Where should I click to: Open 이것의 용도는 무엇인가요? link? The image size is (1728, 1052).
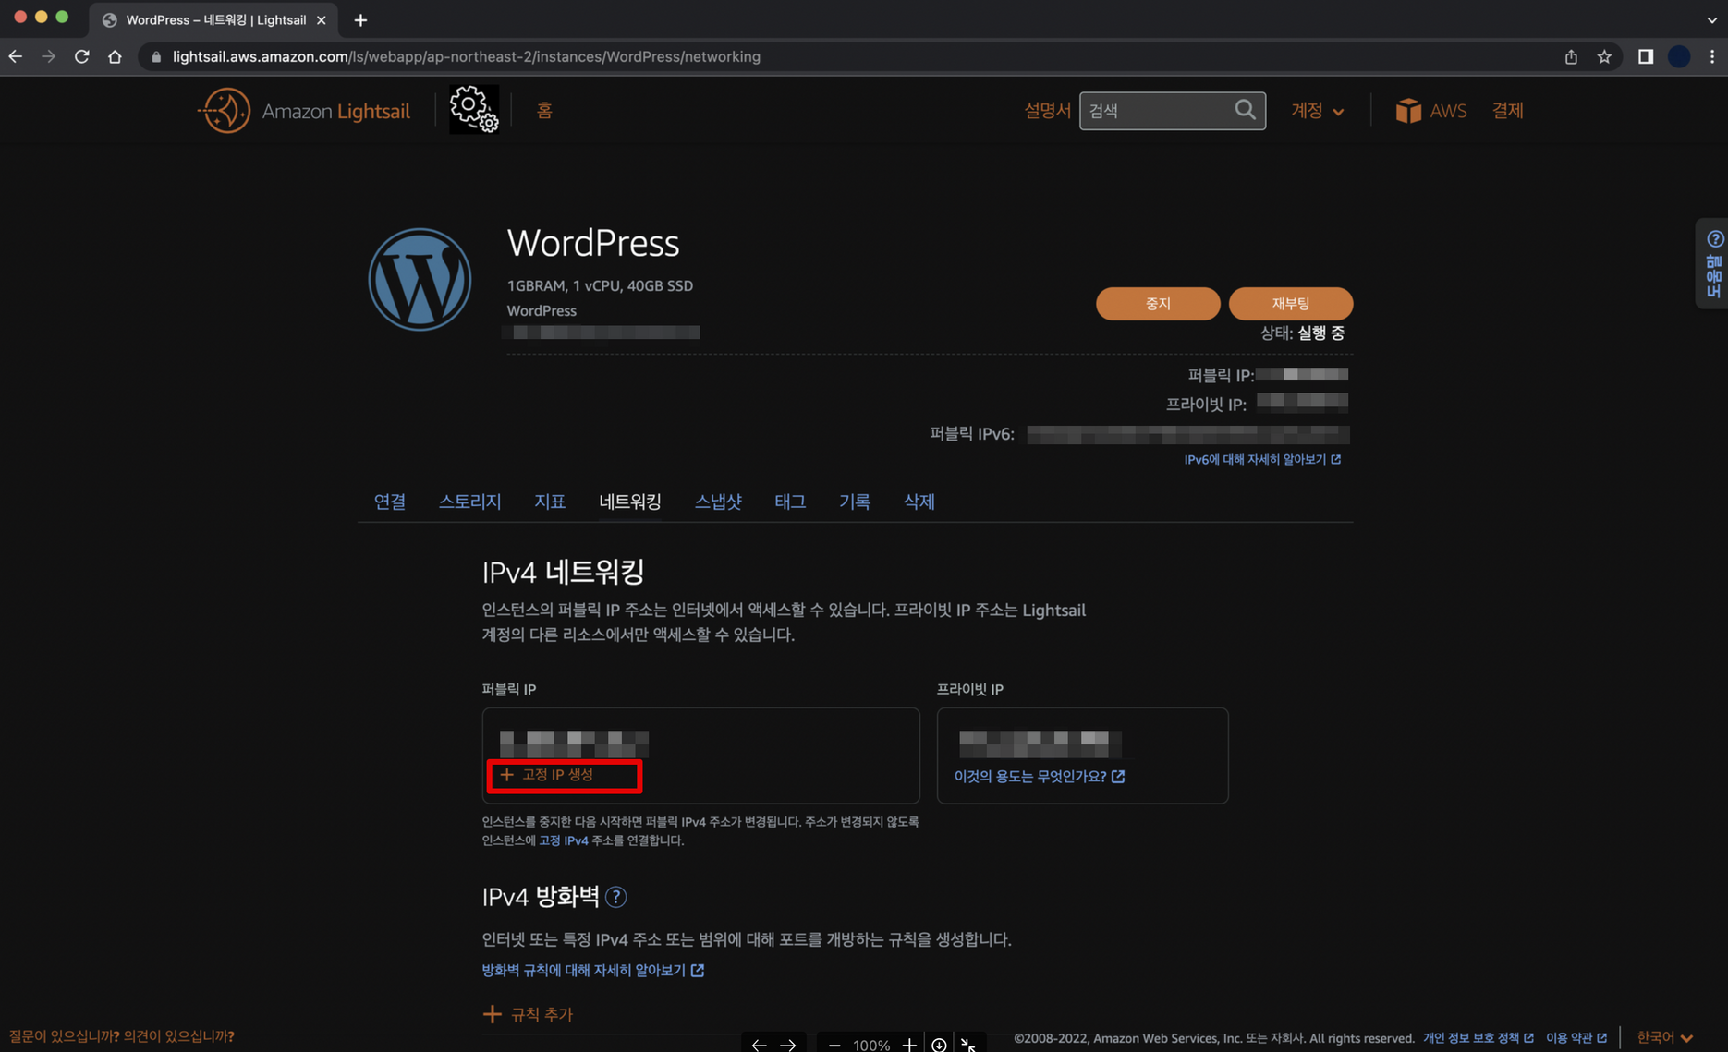[x=1040, y=777]
